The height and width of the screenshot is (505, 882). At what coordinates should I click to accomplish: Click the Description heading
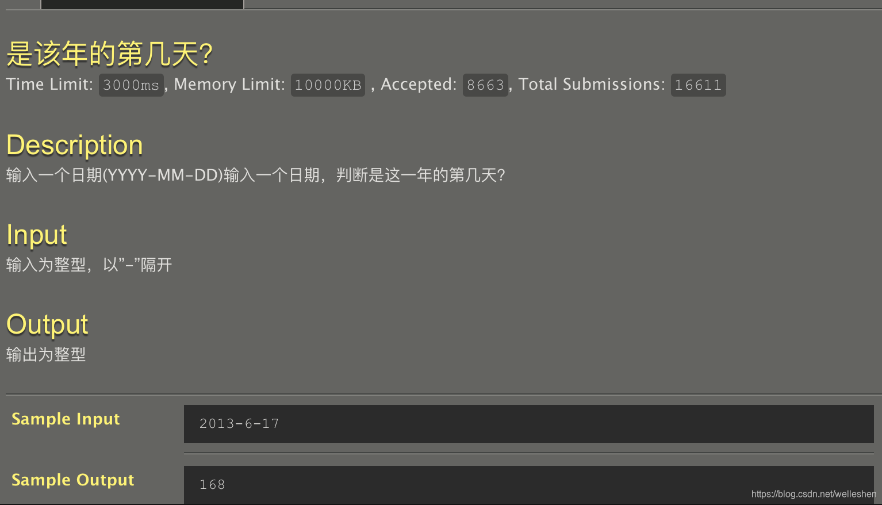[75, 145]
